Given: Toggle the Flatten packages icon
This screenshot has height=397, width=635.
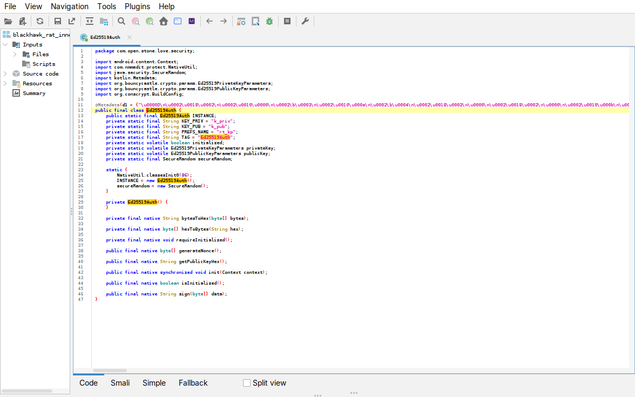Looking at the screenshot, I should coord(104,22).
